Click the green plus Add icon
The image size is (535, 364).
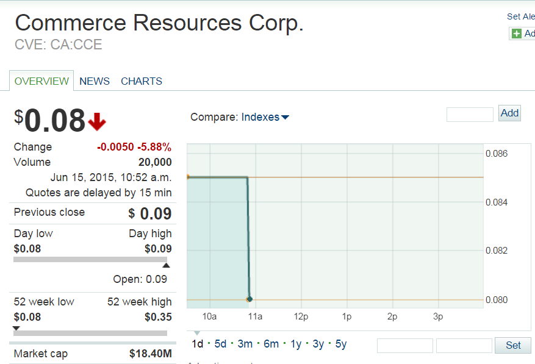(x=518, y=34)
